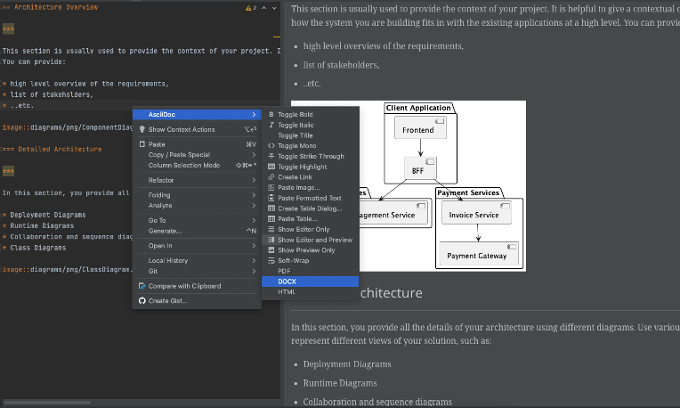Expand the Git submenu arrow

tap(255, 272)
